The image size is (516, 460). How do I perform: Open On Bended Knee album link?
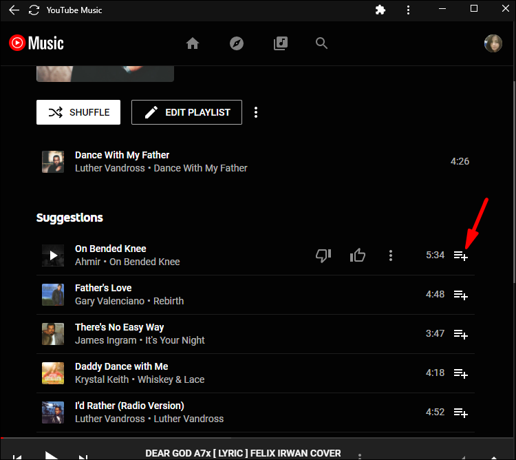[x=144, y=262]
